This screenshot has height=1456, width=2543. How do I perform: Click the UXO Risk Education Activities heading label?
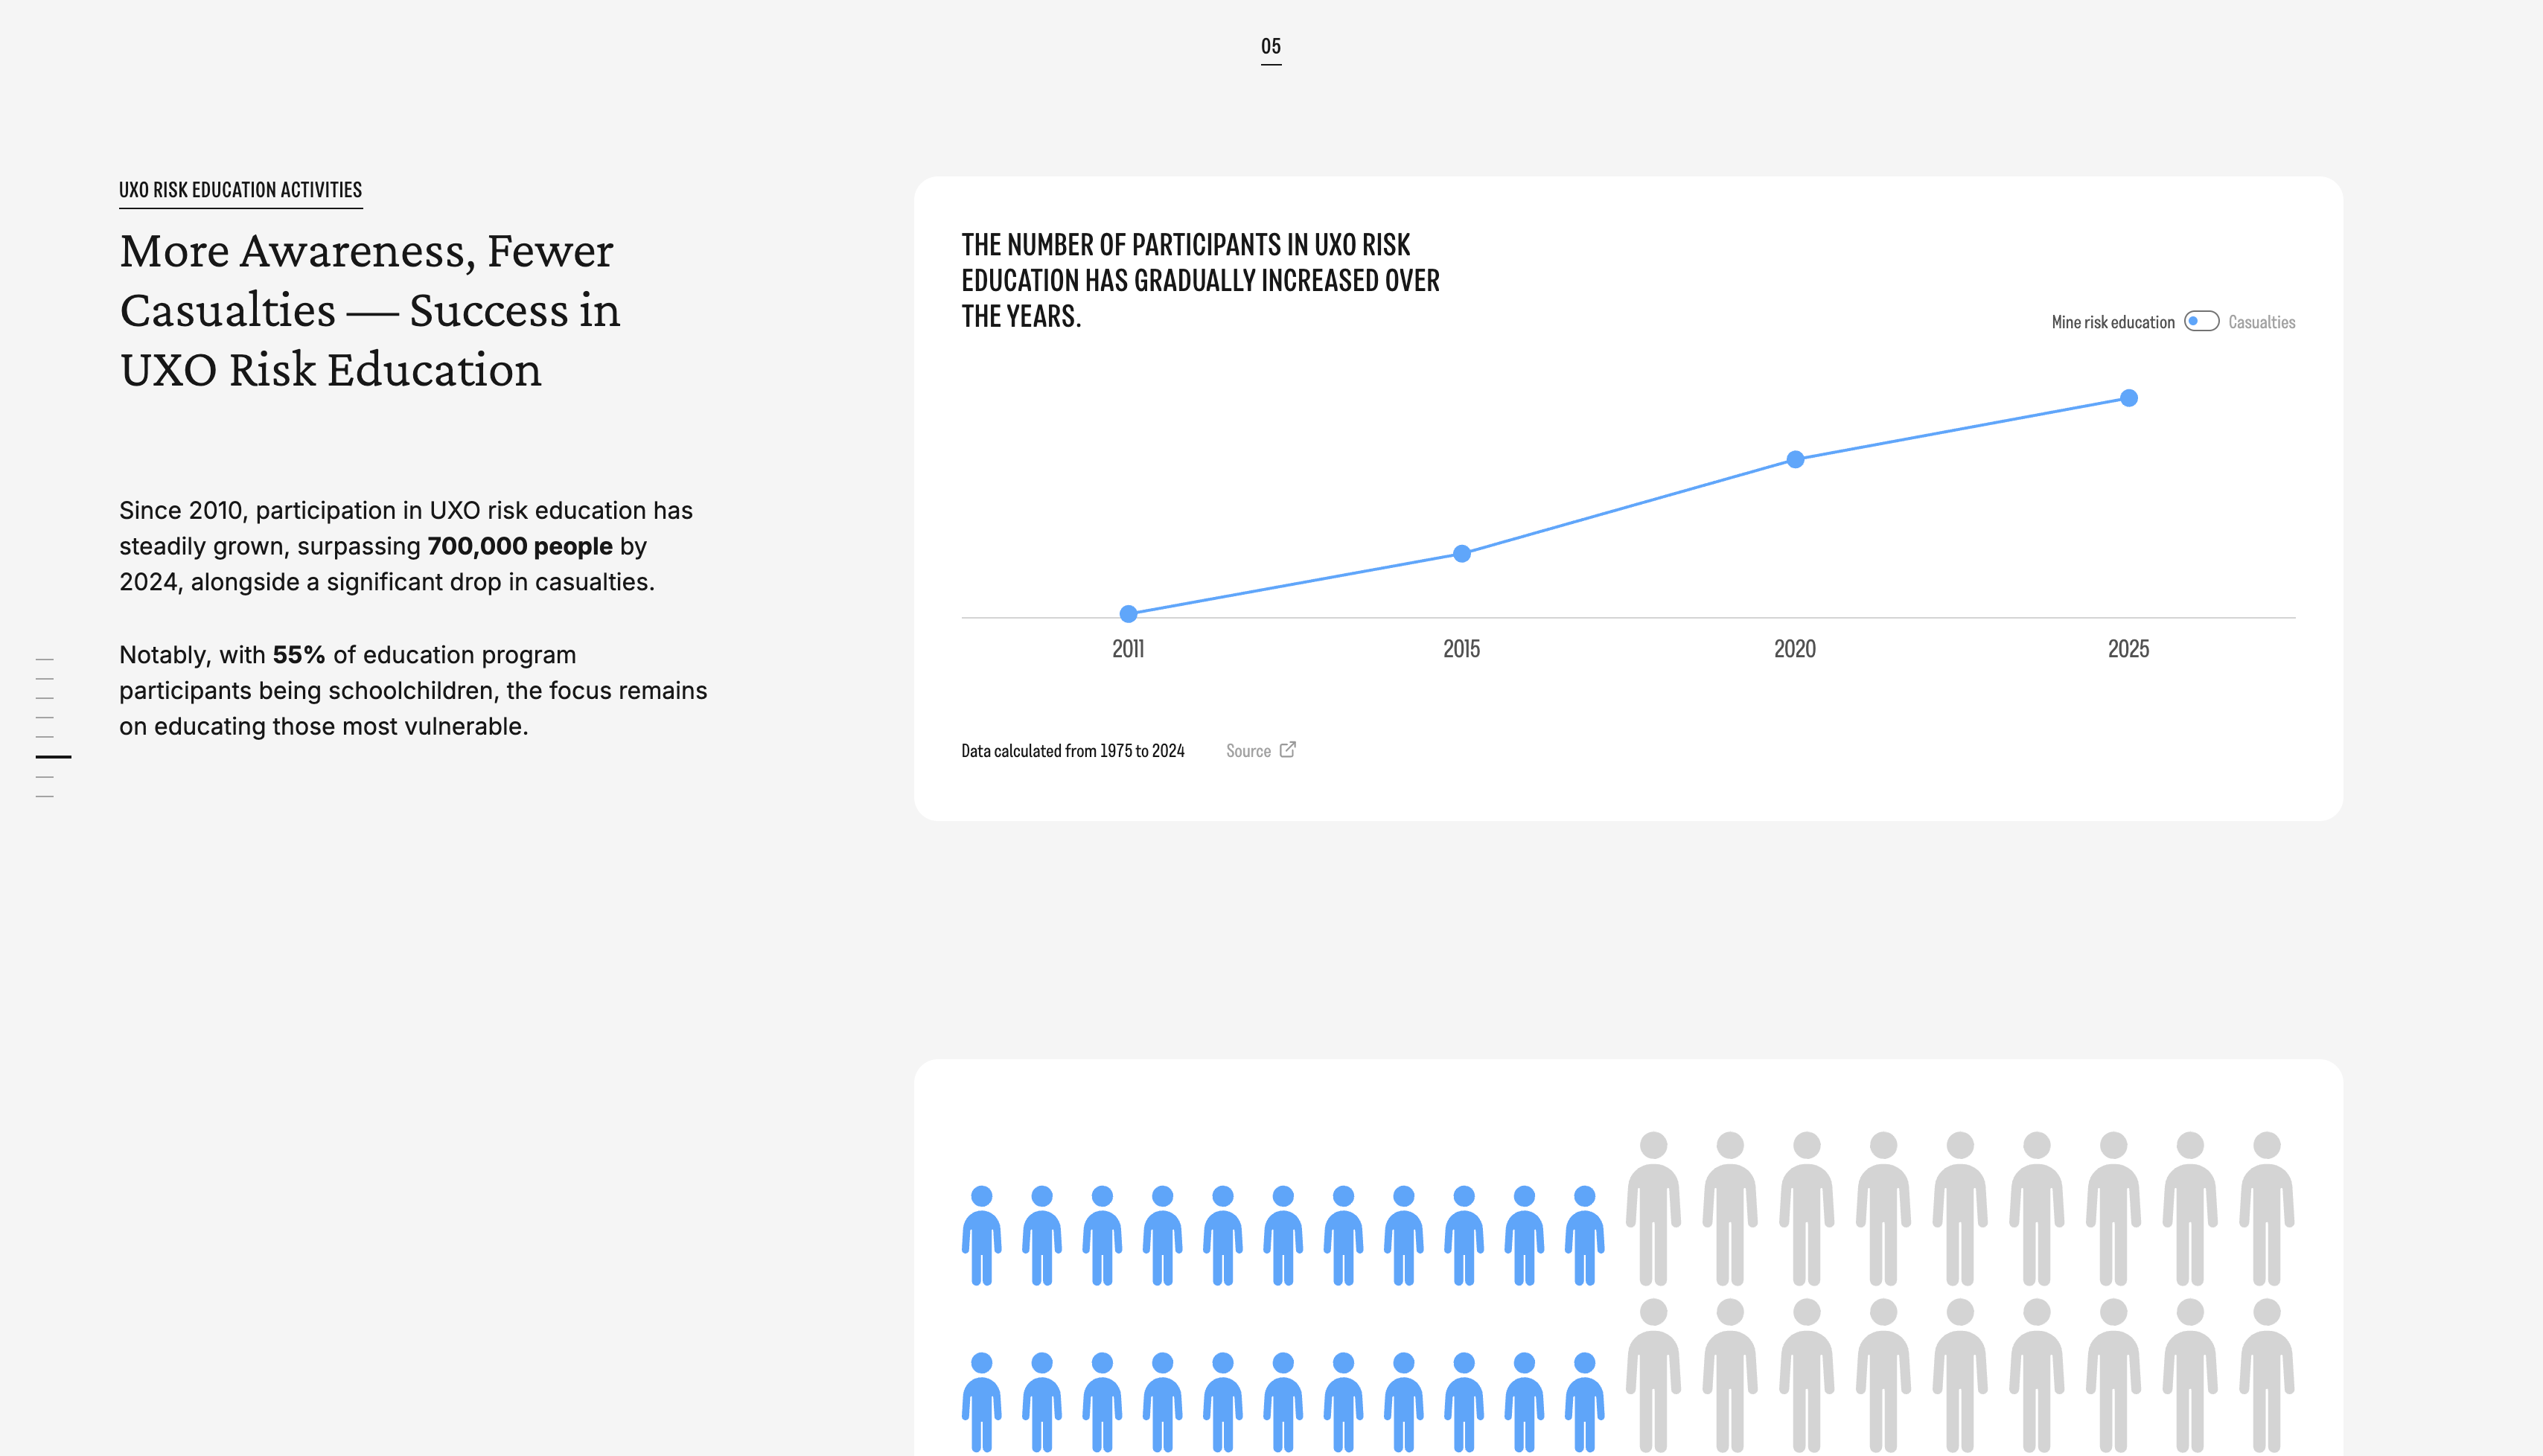point(240,190)
